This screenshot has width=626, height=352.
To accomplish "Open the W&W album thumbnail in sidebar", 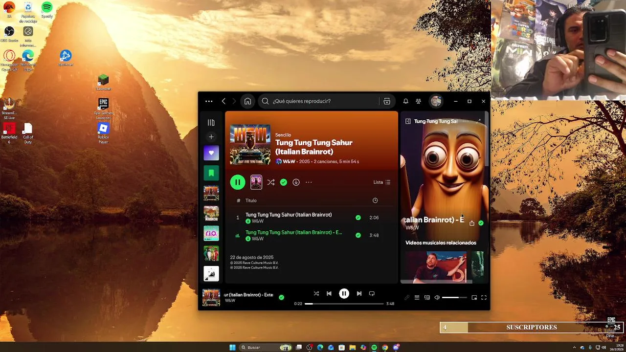I will (211, 193).
